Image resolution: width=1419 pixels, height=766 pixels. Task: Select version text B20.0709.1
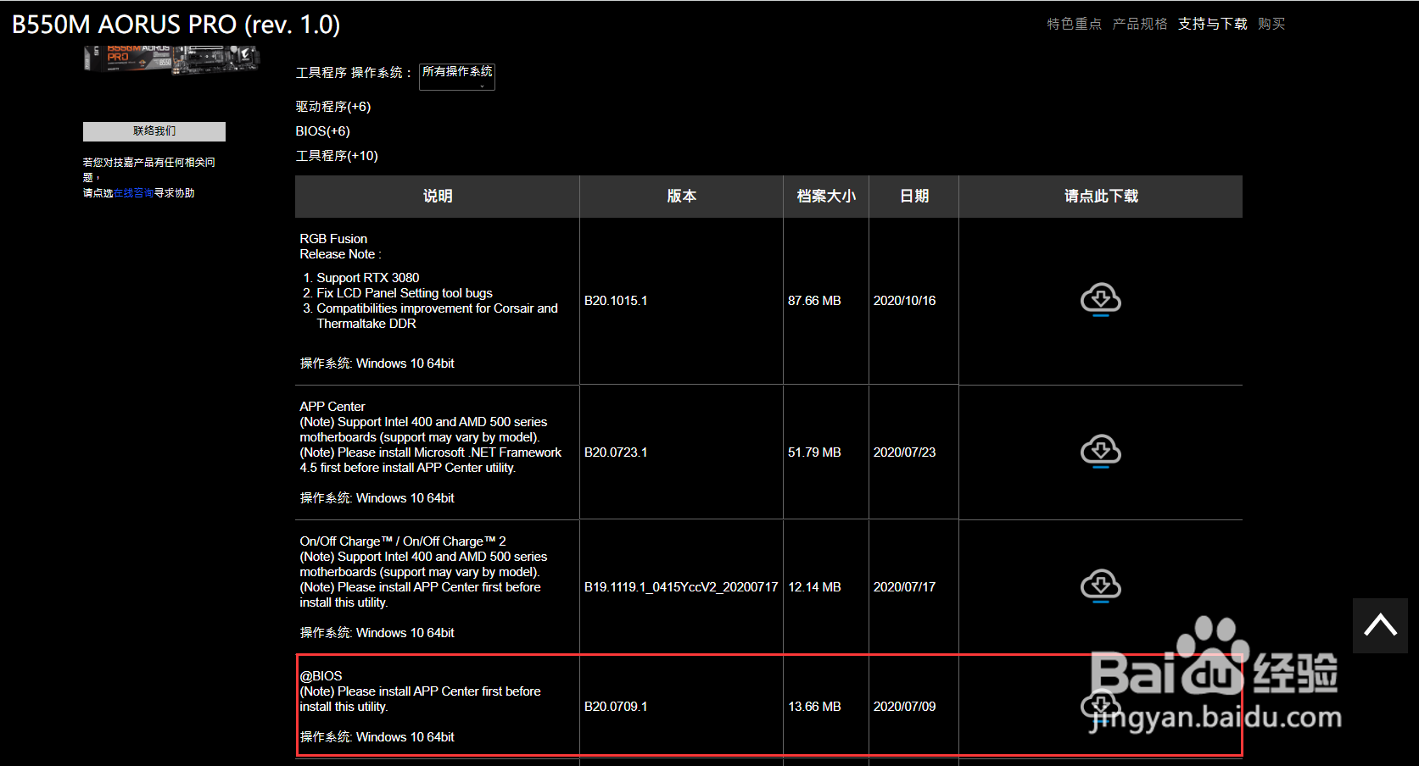coord(616,707)
